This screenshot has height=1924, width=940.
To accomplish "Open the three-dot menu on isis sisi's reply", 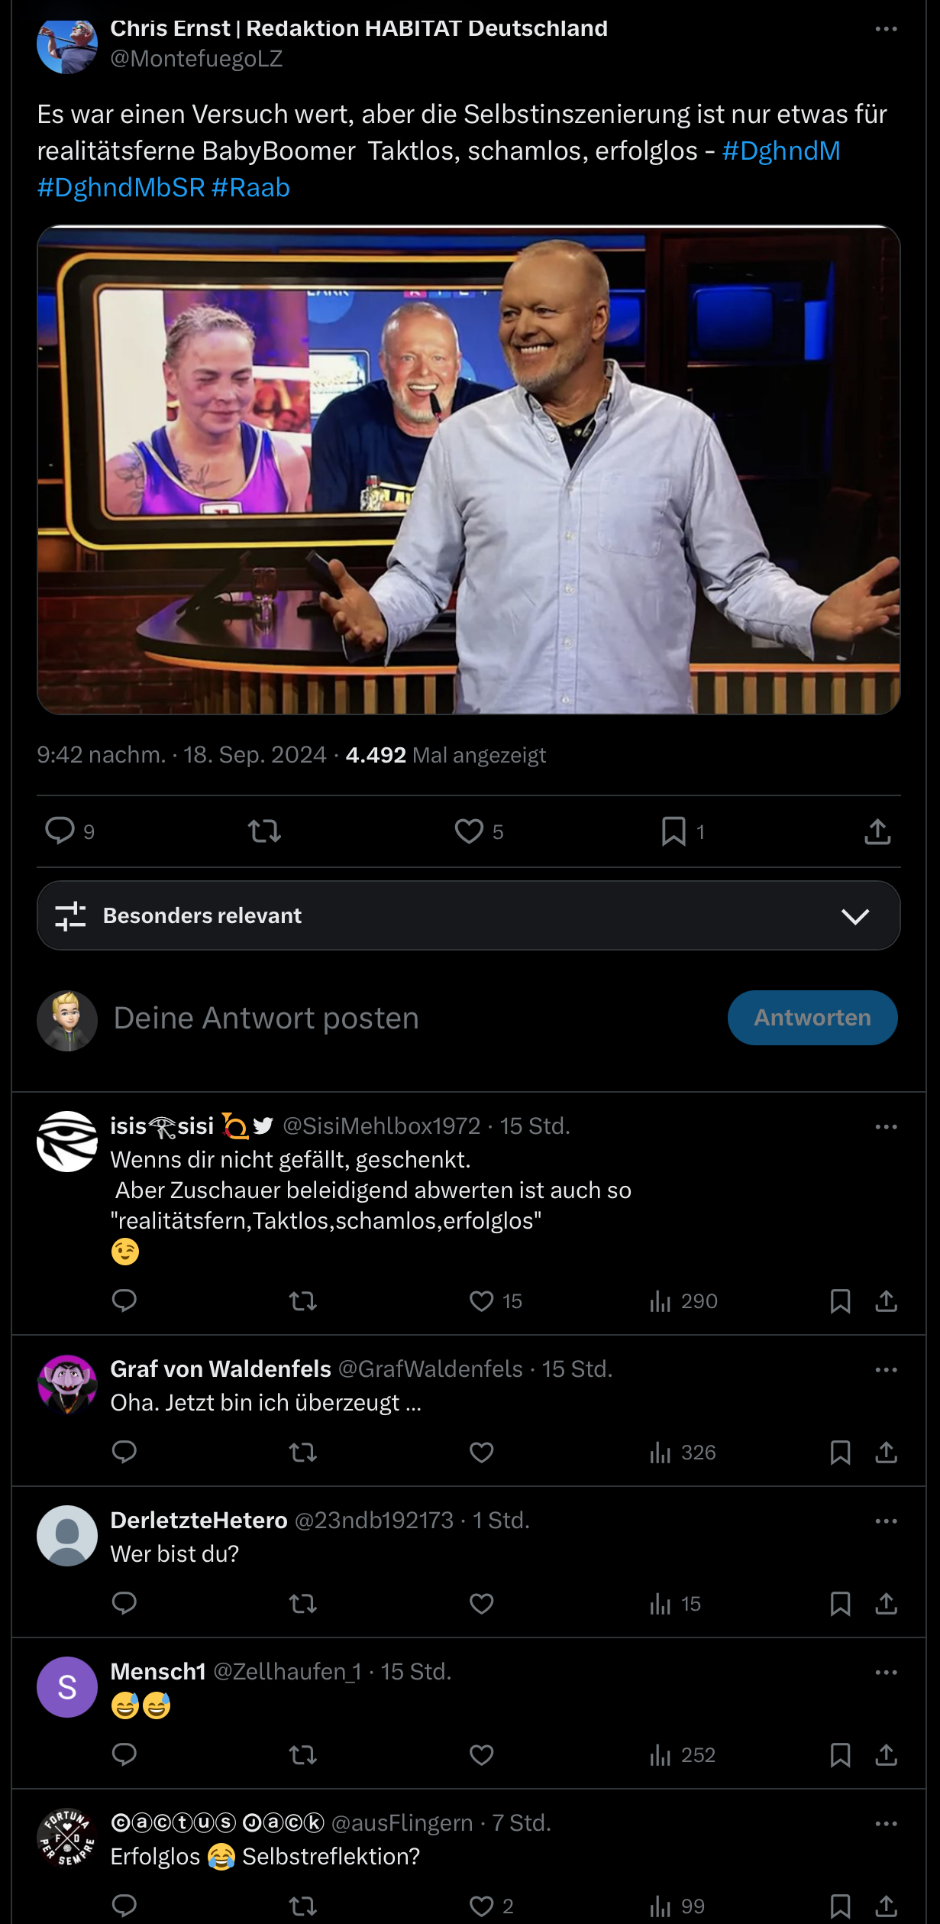I will coord(886,1127).
